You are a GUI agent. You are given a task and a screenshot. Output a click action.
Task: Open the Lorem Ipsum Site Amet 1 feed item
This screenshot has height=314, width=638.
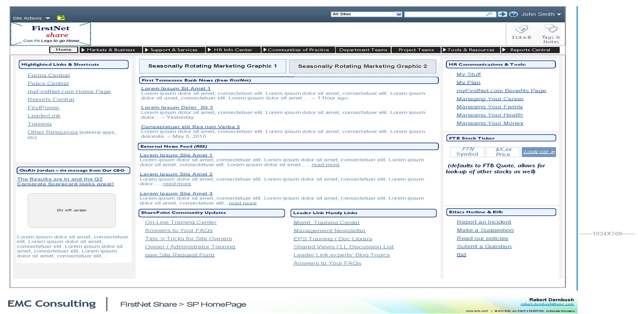[x=176, y=155]
